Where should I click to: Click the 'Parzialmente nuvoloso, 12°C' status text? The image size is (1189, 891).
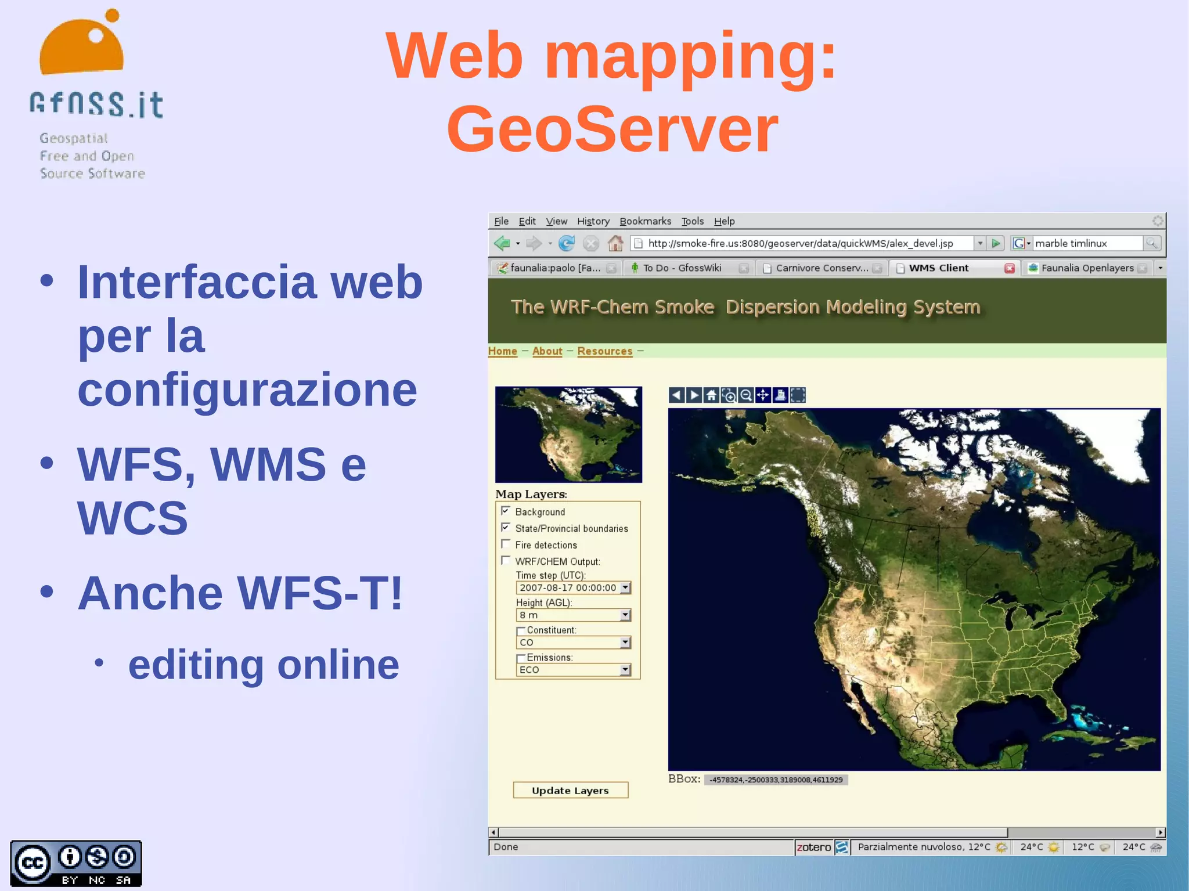(924, 847)
